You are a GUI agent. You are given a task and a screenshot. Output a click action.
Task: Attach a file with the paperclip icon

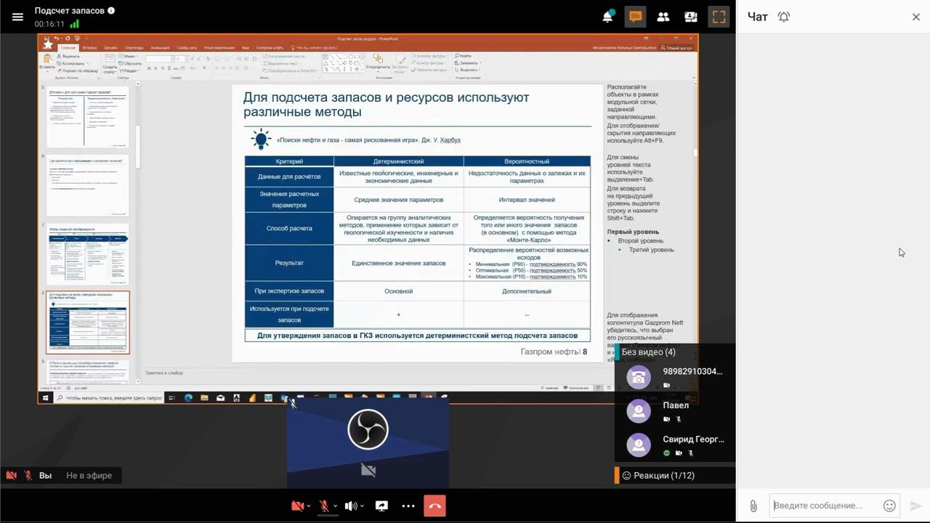[753, 506]
